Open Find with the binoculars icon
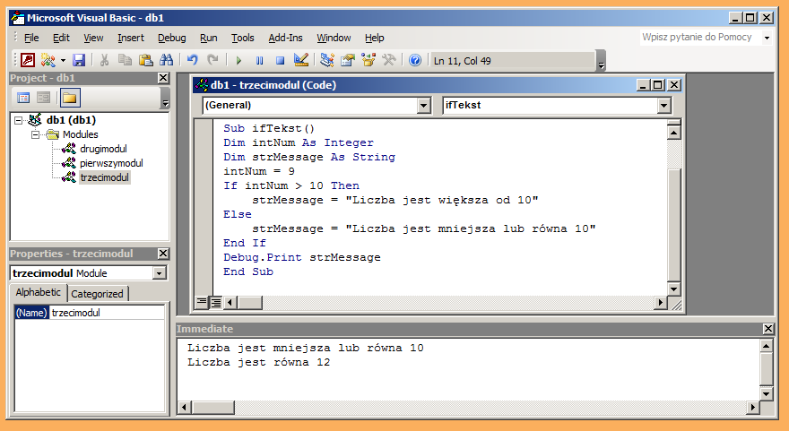This screenshot has height=431, width=789. pos(166,60)
